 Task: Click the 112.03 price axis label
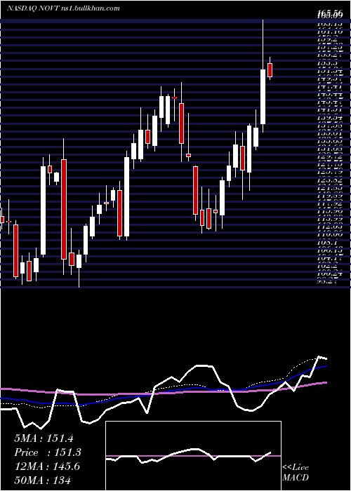[329, 226]
